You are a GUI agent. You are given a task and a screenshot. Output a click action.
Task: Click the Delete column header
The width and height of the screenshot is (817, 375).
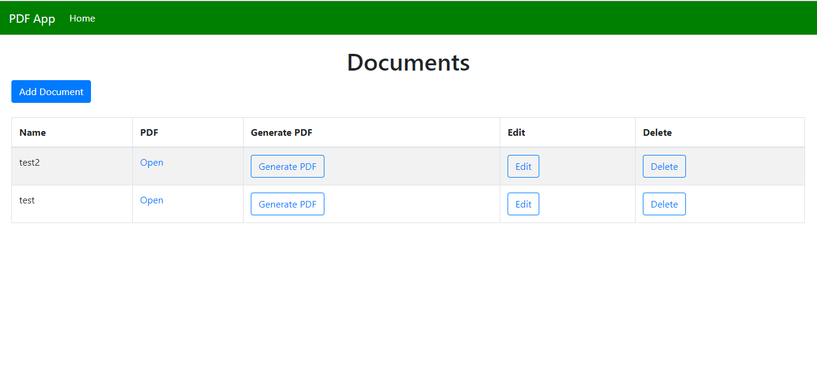point(720,132)
